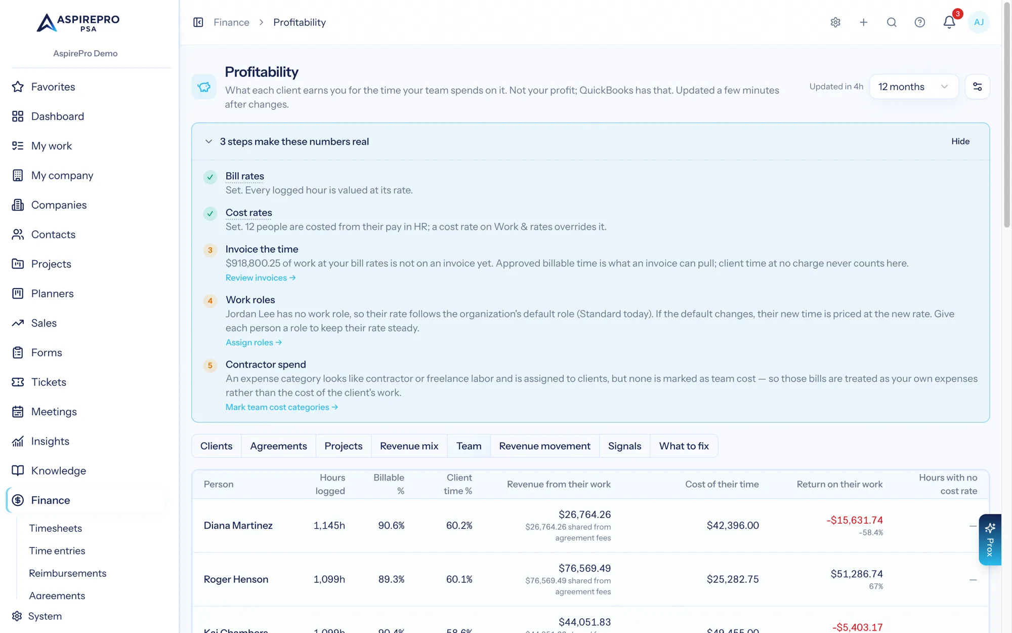Click the sidebar collapse panel icon
The height and width of the screenshot is (633, 1012).
point(198,22)
